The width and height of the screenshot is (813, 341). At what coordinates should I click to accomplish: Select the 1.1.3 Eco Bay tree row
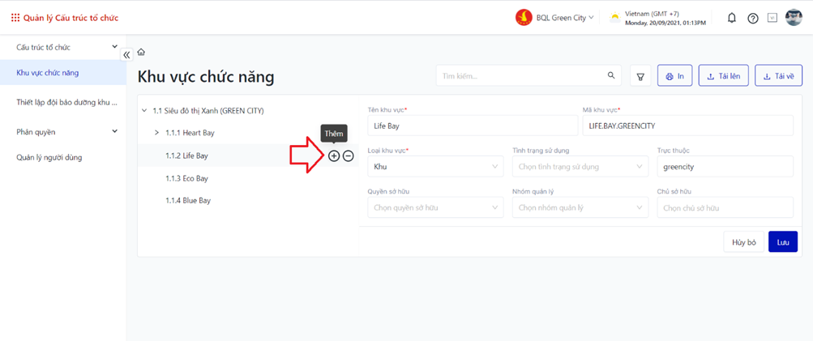[x=248, y=178]
